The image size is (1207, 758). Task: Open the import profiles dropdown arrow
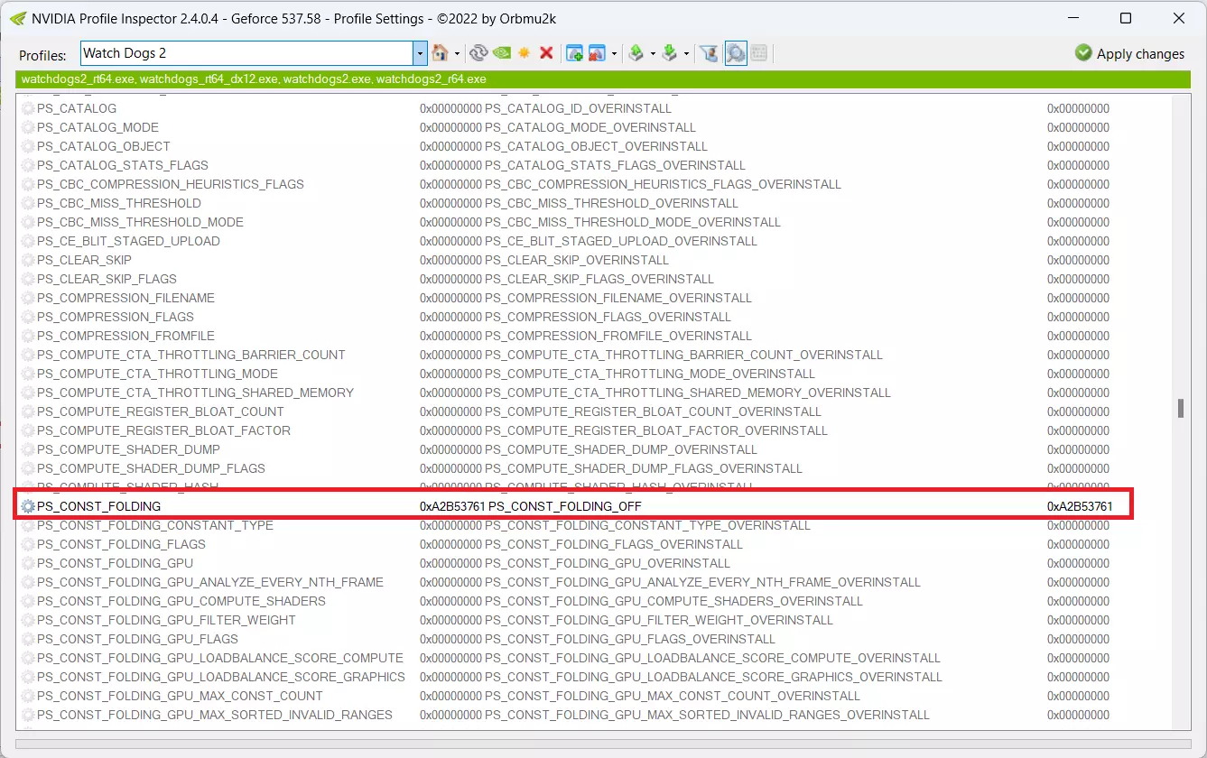click(x=686, y=54)
